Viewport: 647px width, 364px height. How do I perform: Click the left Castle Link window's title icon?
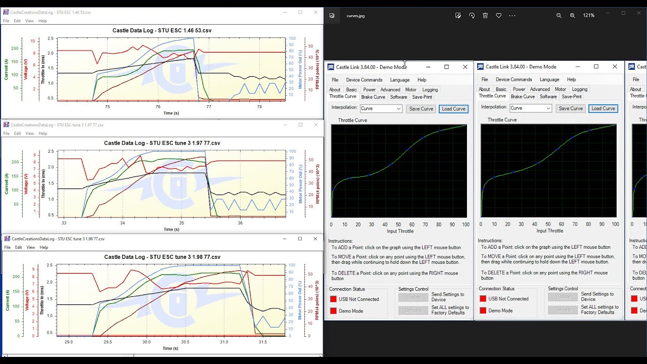[331, 67]
